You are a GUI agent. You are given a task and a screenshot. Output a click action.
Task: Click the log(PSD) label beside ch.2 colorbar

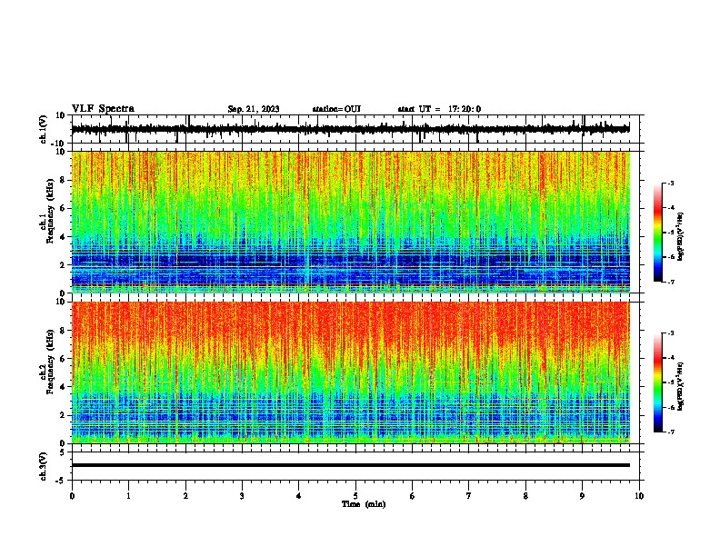(x=681, y=386)
